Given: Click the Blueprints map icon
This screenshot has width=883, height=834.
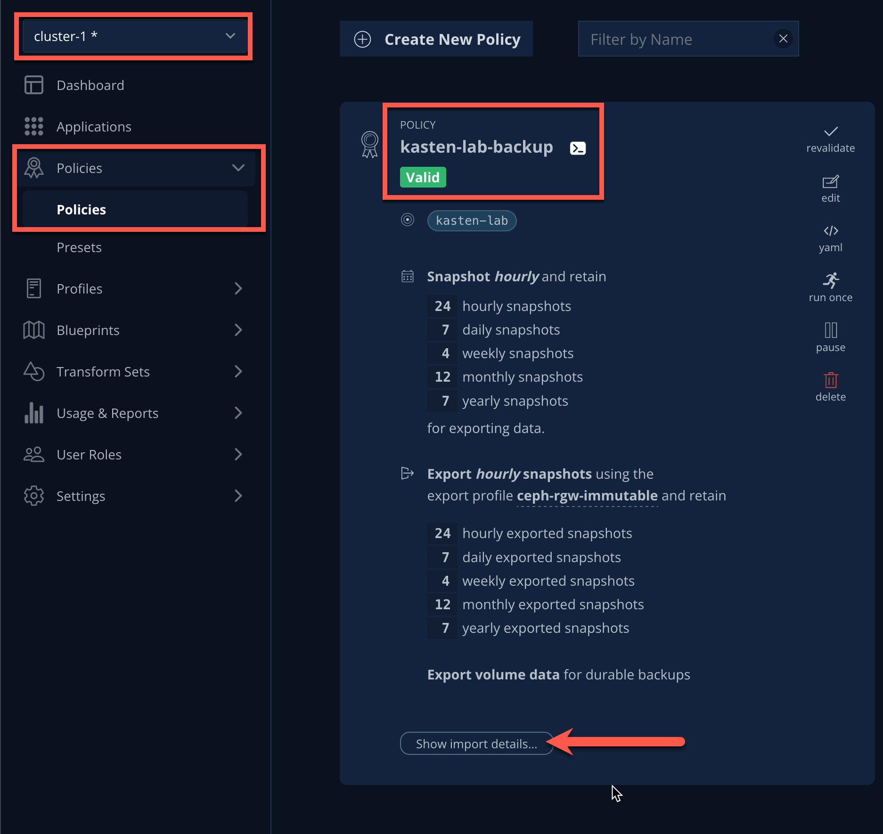Looking at the screenshot, I should click(x=34, y=330).
